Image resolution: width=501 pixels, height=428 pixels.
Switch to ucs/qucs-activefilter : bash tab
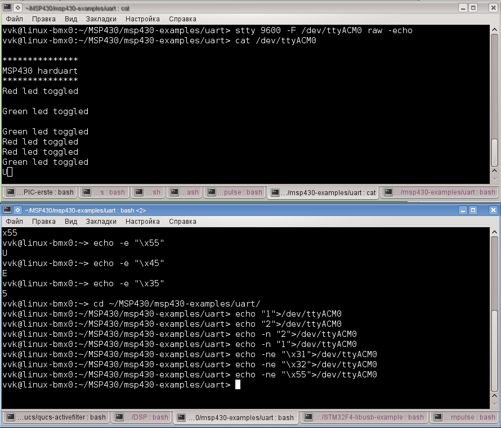tap(56, 417)
